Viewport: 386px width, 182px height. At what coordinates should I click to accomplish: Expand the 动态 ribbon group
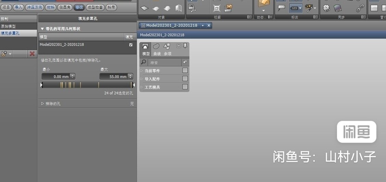point(270,17)
